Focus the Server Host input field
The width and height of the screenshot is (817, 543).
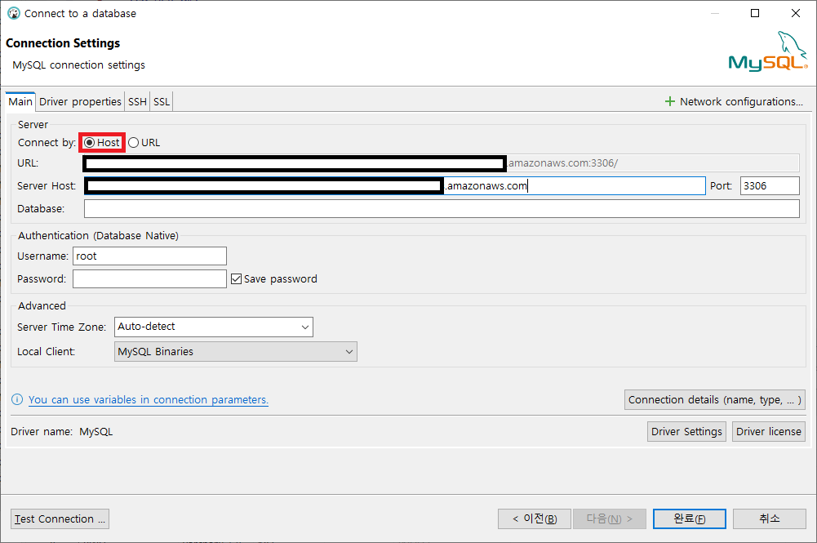coord(395,186)
